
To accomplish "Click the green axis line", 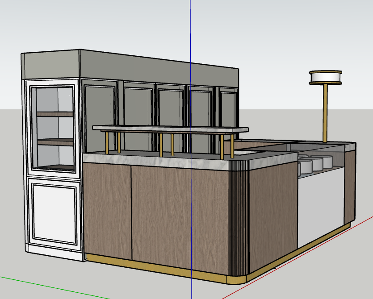I will (x=54, y=288).
